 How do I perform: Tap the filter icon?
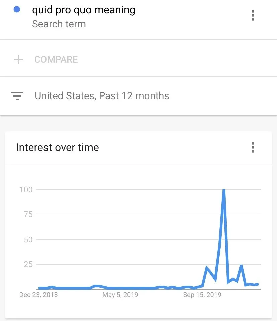click(17, 96)
